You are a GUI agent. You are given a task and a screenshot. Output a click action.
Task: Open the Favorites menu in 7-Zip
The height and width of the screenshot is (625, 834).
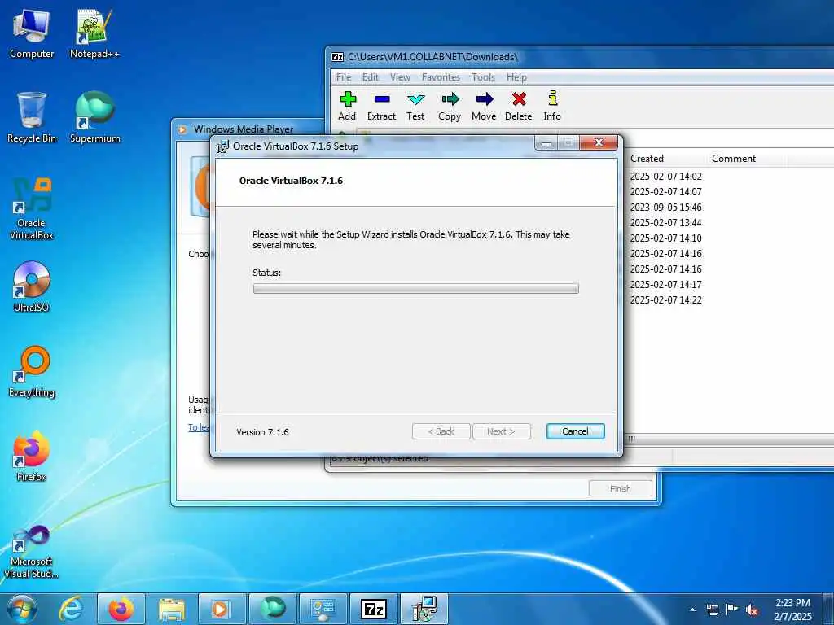click(x=441, y=77)
